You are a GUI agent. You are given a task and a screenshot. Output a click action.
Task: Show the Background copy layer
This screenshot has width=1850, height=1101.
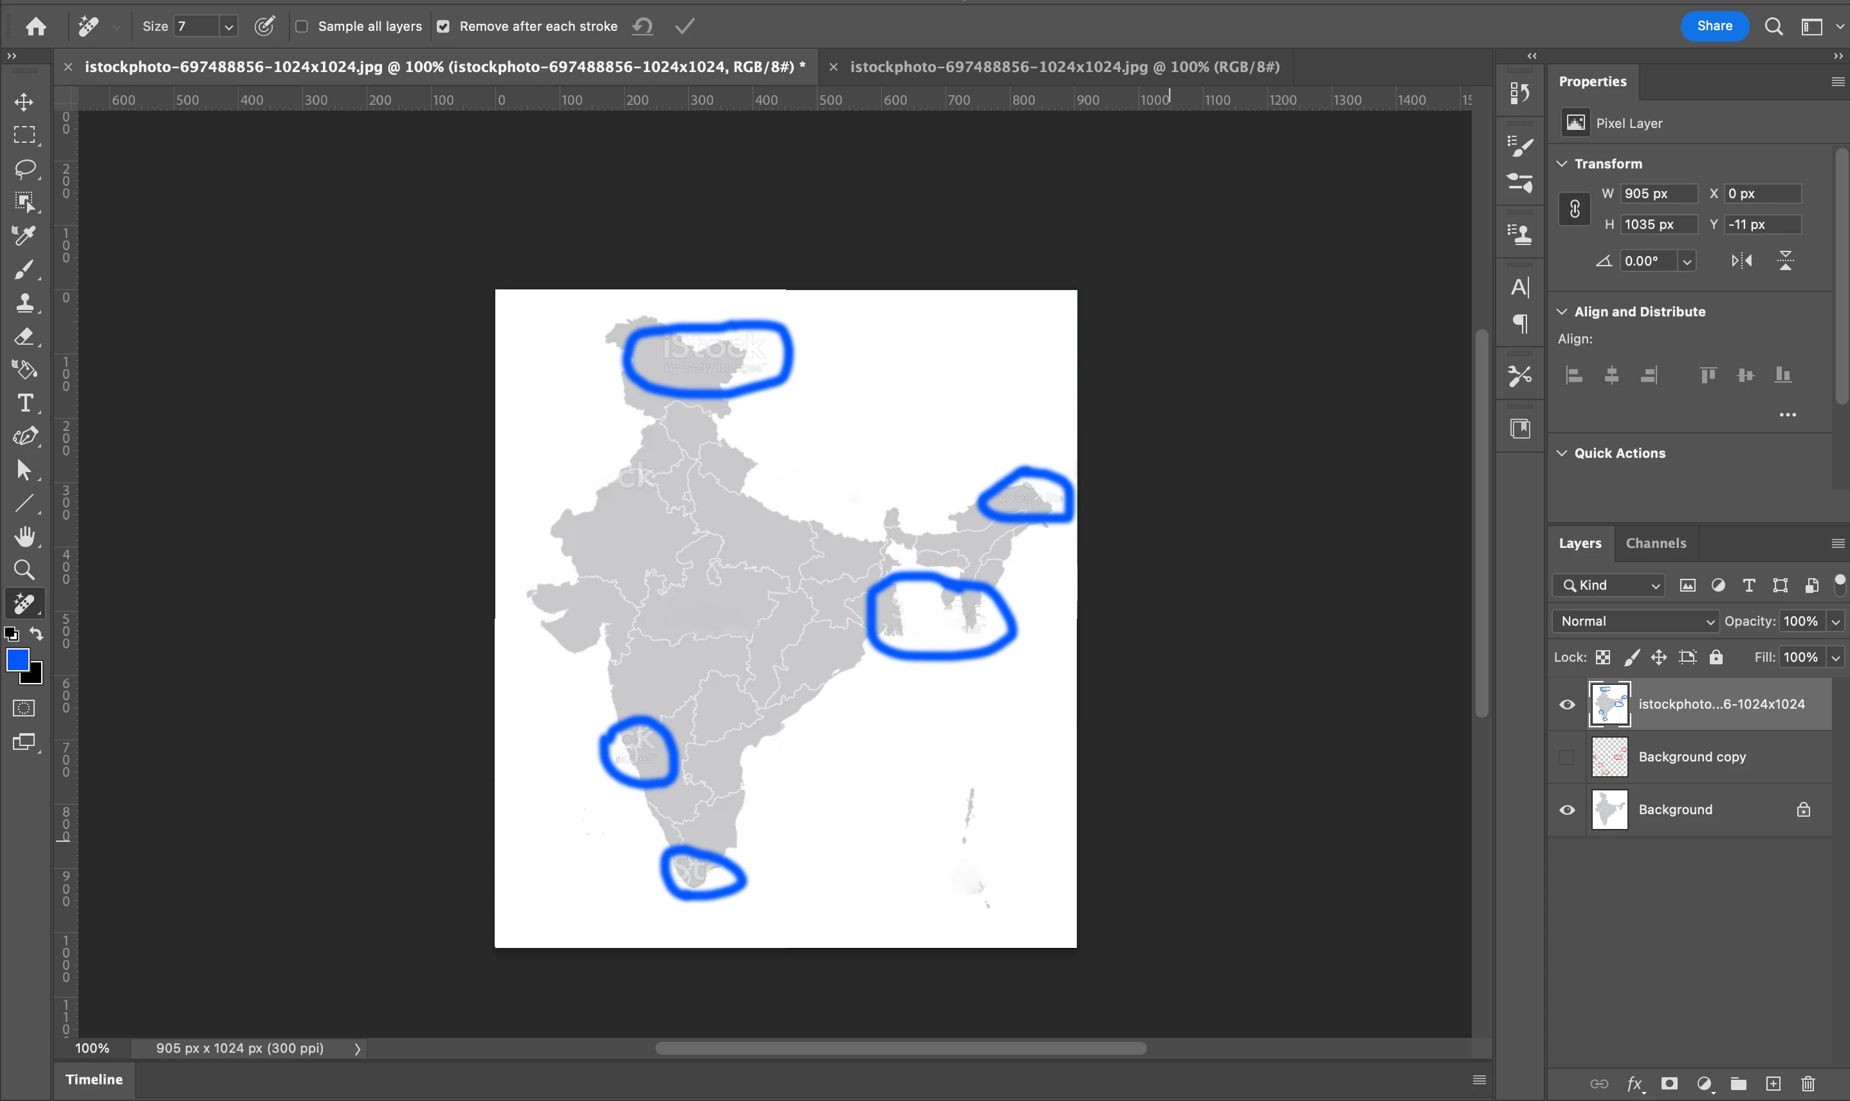click(x=1566, y=757)
